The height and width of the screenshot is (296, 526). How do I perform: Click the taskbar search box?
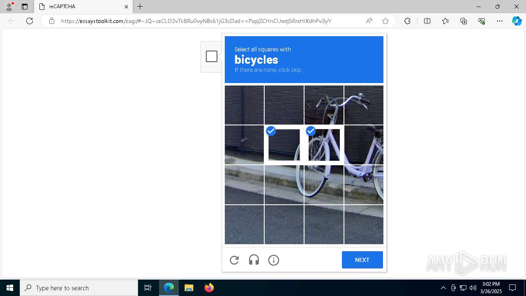79,288
